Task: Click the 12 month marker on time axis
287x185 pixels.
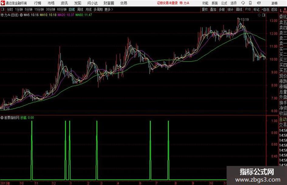Action: pyautogui.click(x=54, y=183)
